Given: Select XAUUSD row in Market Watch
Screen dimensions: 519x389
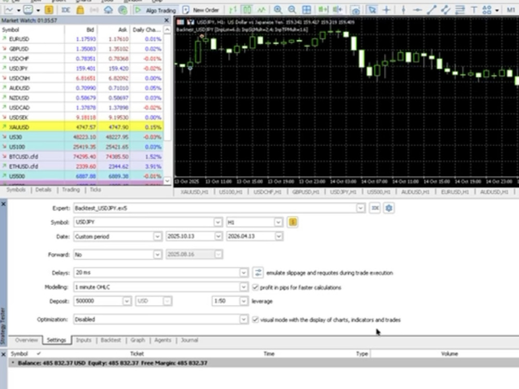Looking at the screenshot, I should (x=81, y=127).
